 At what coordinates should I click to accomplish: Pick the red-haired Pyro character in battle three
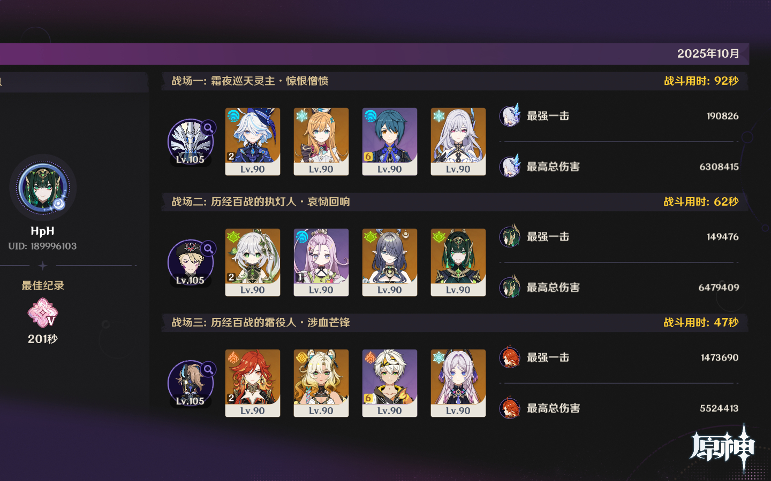click(x=253, y=383)
